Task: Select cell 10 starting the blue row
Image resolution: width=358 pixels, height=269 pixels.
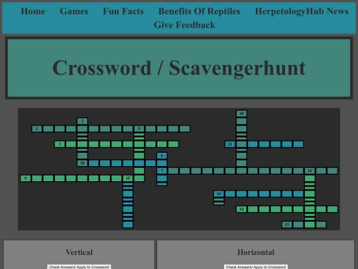Action: (82, 163)
